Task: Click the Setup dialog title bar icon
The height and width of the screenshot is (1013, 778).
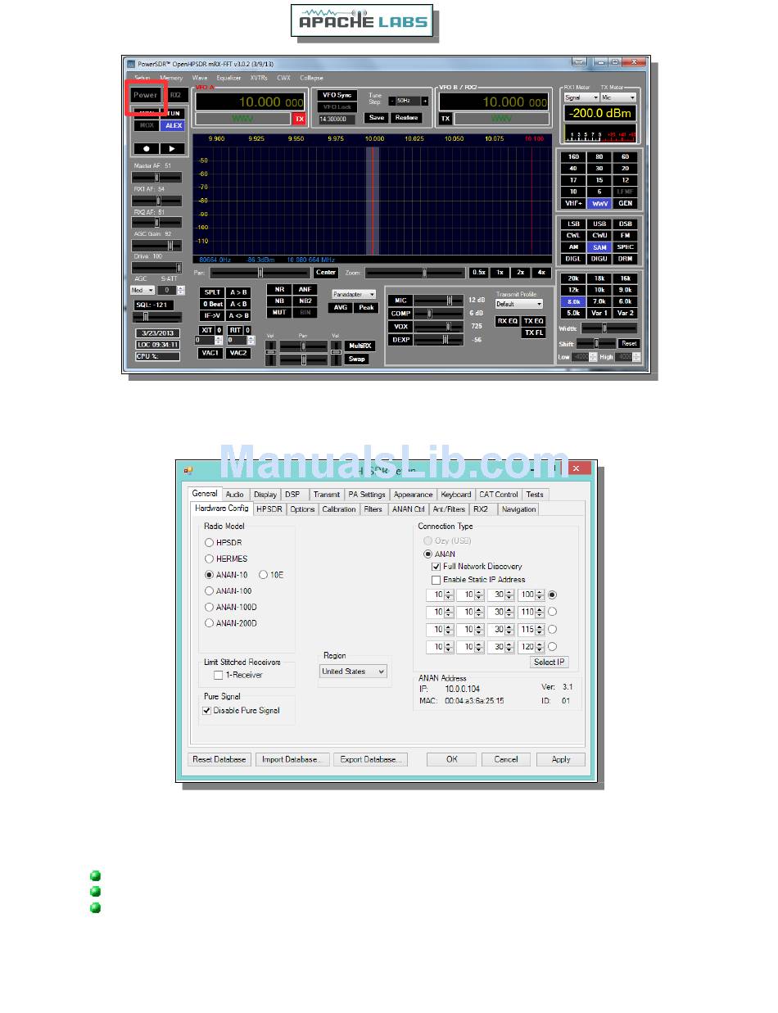Action: (188, 470)
